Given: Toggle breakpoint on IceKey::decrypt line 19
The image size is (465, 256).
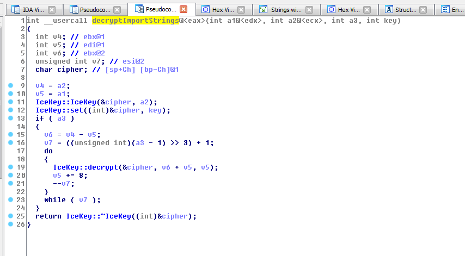Looking at the screenshot, I should tap(11, 167).
